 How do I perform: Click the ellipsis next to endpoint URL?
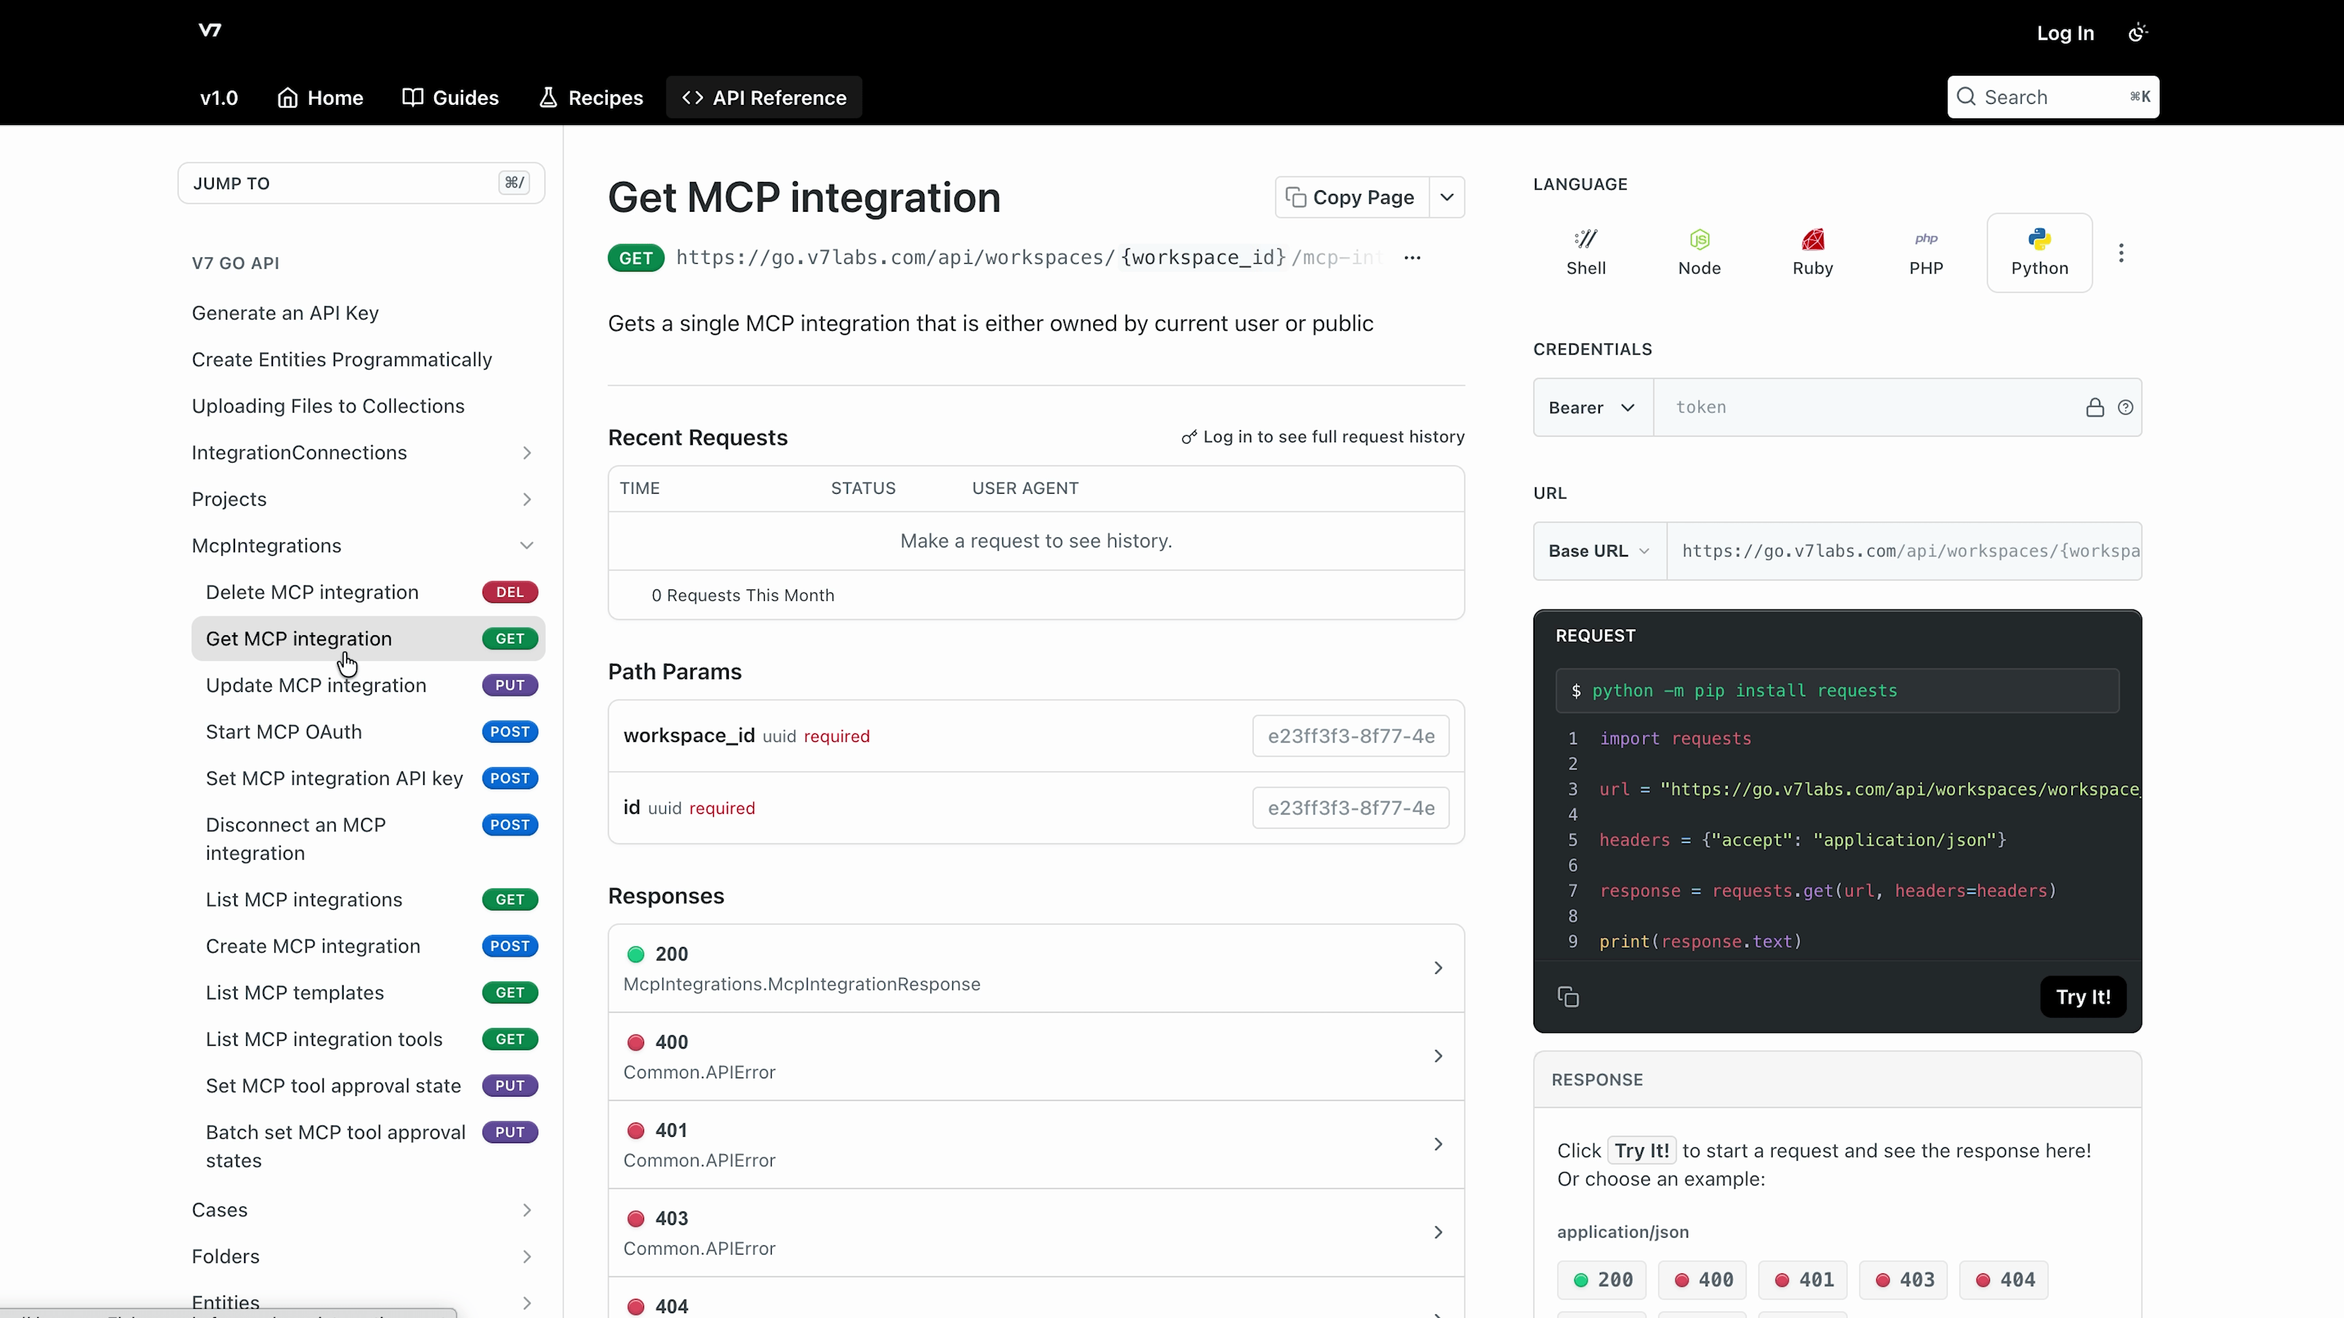(x=1413, y=258)
